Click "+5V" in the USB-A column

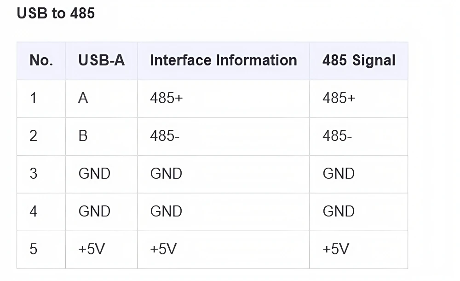[92, 249]
